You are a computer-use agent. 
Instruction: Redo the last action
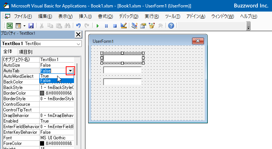(87, 26)
